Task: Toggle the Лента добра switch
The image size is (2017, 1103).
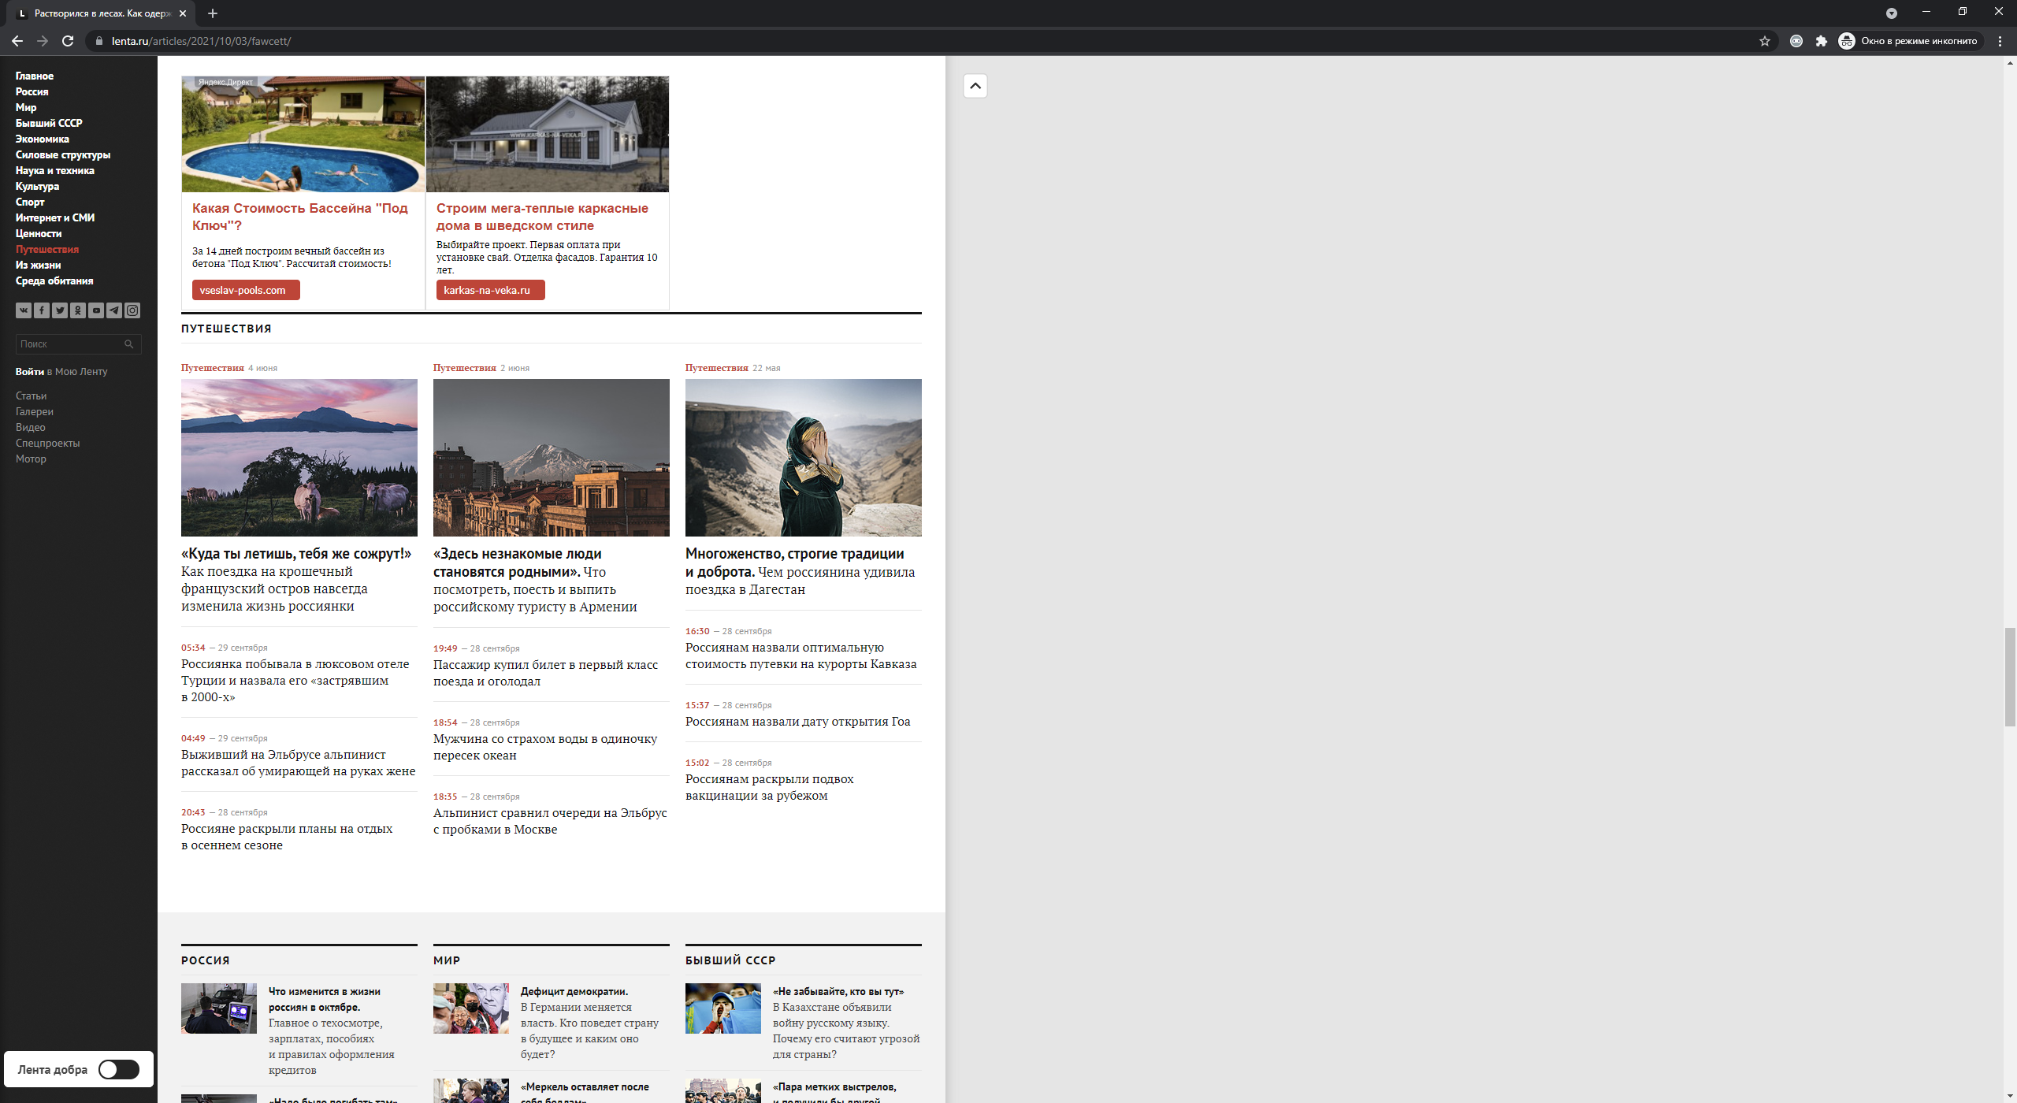Action: tap(117, 1069)
